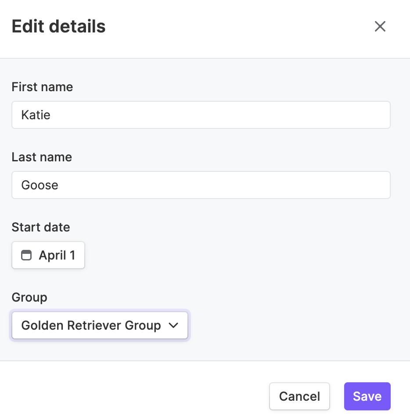Click the Edit details heading
This screenshot has width=410, height=420.
(x=58, y=26)
